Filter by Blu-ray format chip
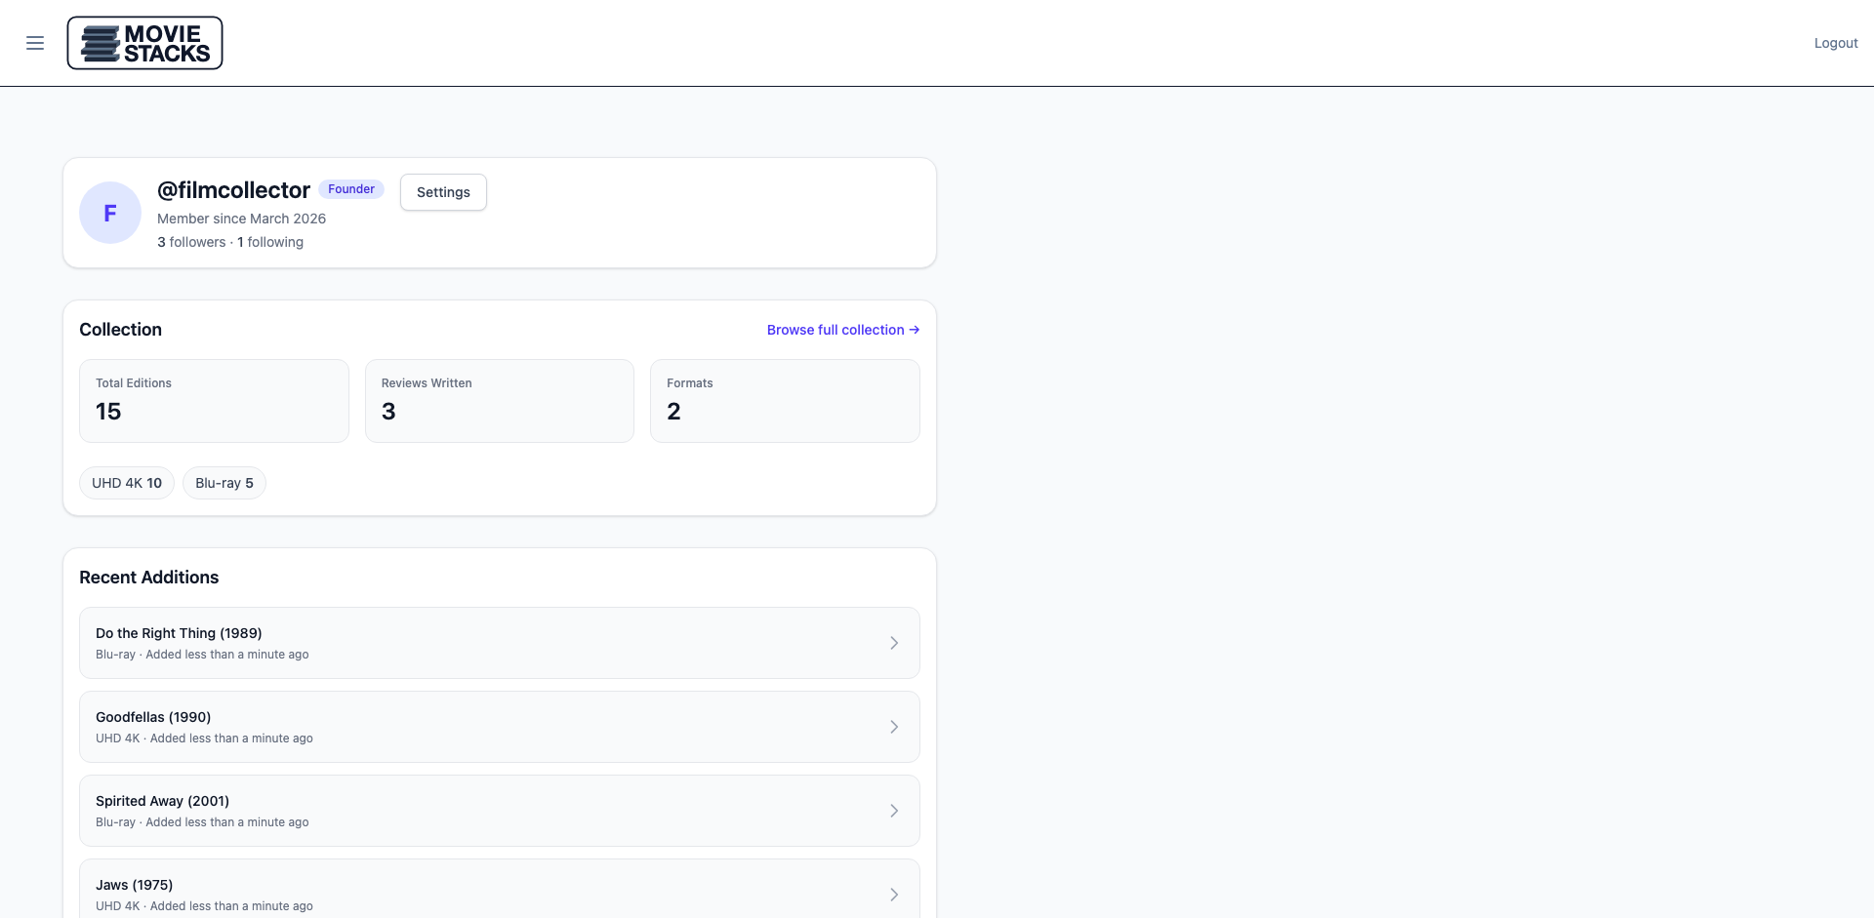This screenshot has height=918, width=1874. (224, 483)
